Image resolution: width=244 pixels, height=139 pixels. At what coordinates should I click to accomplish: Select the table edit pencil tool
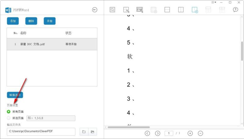tap(126, 10)
